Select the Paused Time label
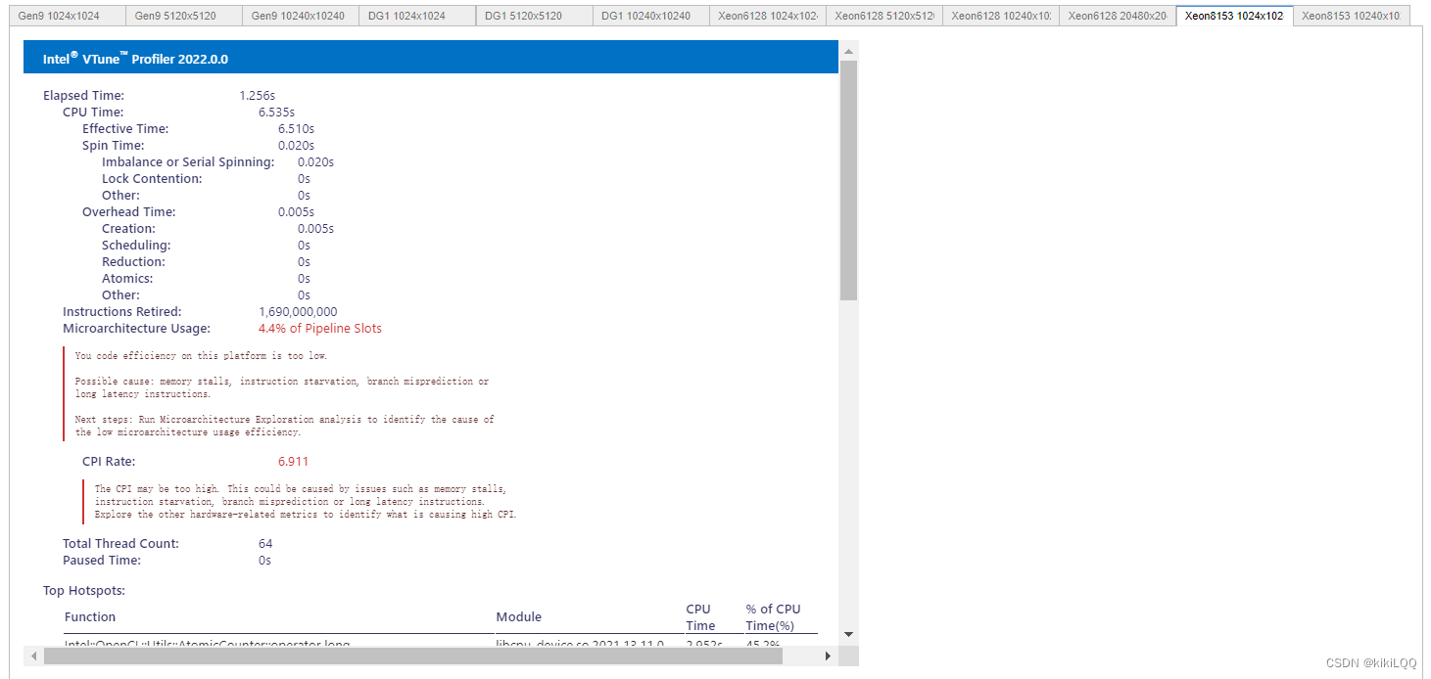Image resolution: width=1431 pixels, height=679 pixels. (102, 561)
